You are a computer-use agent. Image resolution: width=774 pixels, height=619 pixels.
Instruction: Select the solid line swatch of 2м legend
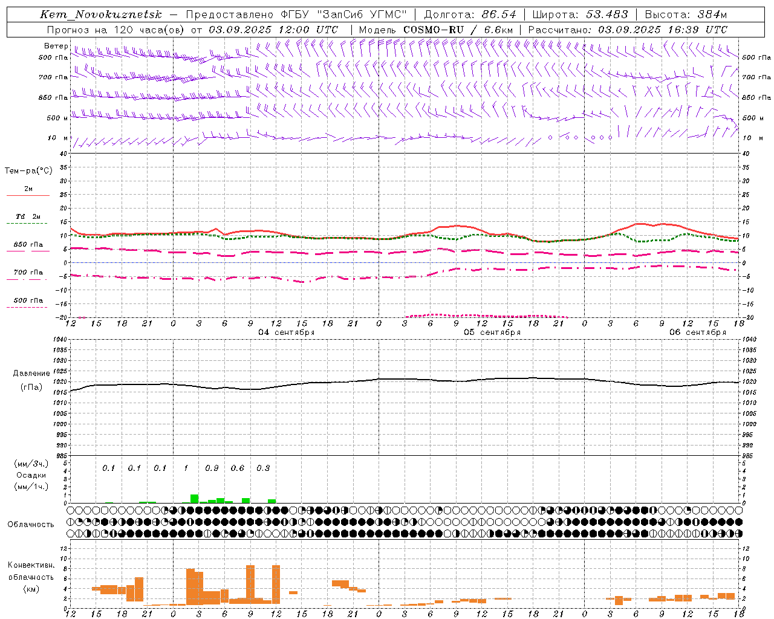[x=28, y=195]
